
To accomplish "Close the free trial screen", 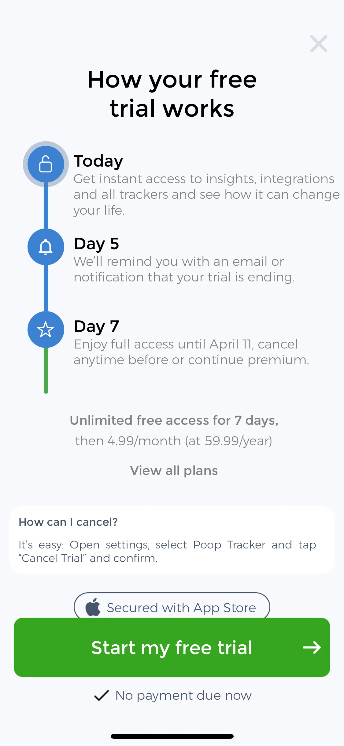I will [x=319, y=43].
